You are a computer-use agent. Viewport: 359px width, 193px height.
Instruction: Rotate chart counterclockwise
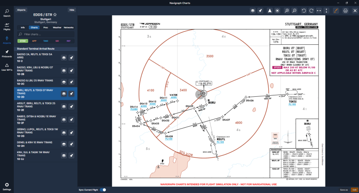pyautogui.click(x=304, y=11)
